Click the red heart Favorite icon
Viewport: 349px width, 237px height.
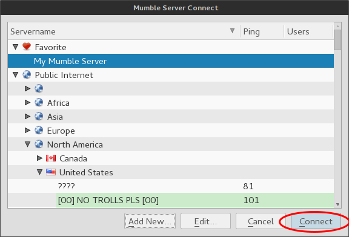27,47
